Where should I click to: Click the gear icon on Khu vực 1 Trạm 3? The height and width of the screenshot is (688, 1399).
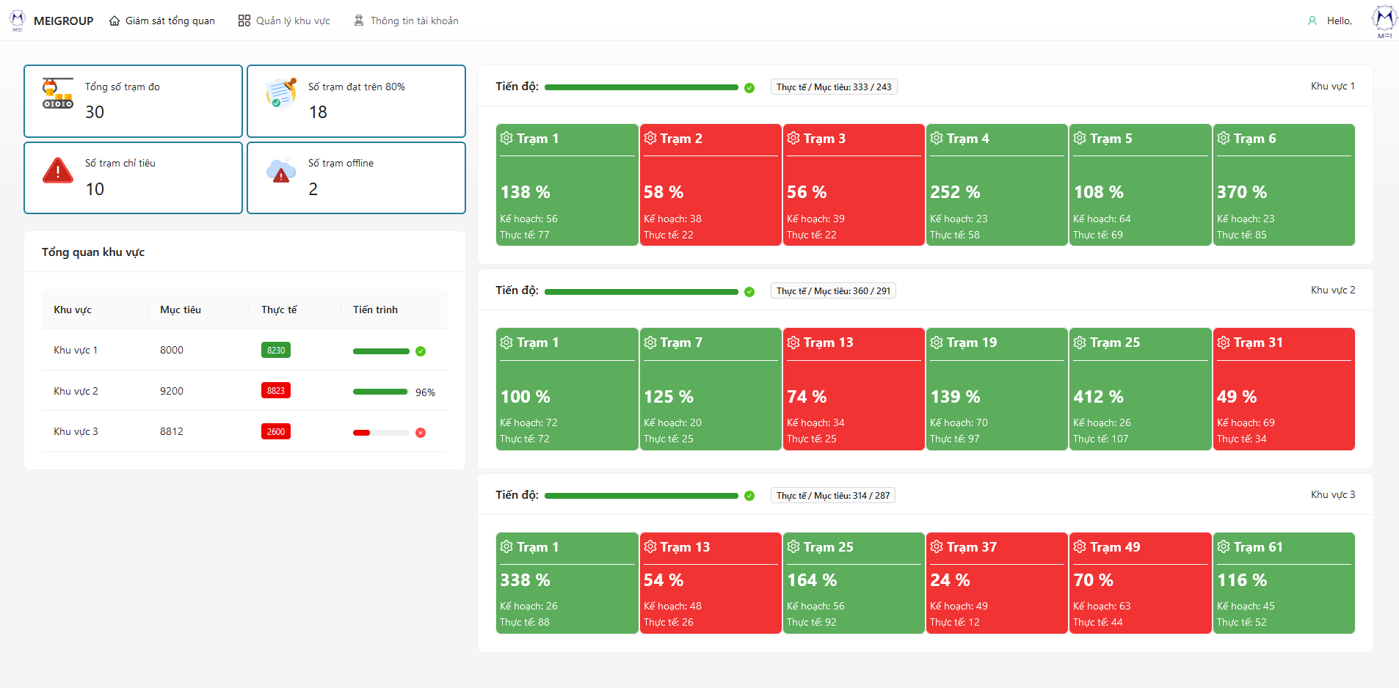(x=793, y=138)
